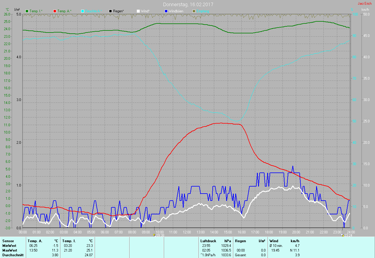Select the 'Wind*' legend label
Image resolution: width=375 pixels, height=258 pixels.
(x=145, y=11)
